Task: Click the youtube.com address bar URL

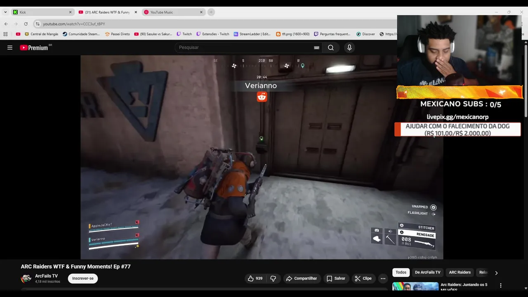Action: coord(74,24)
